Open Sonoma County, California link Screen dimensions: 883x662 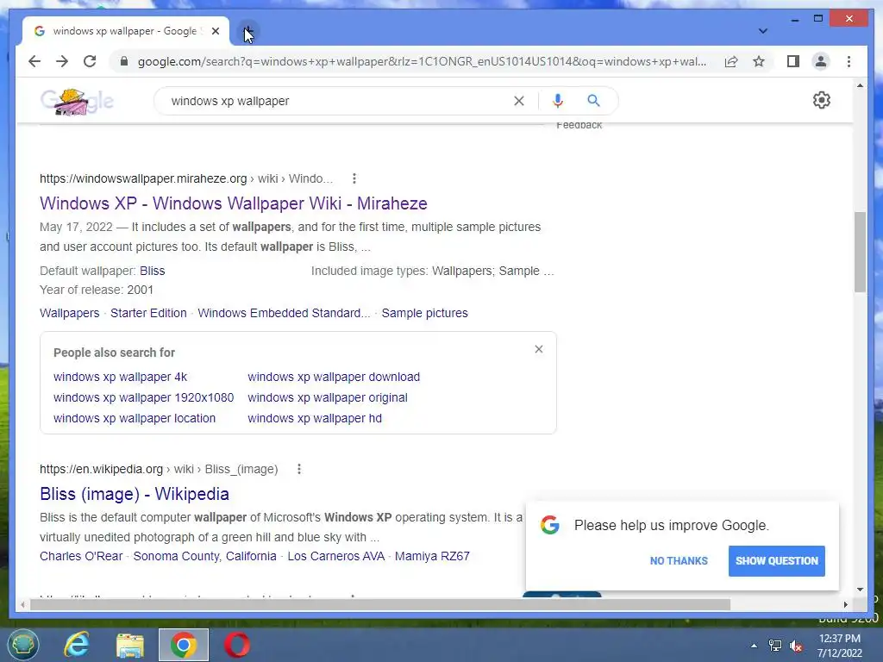[205, 556]
